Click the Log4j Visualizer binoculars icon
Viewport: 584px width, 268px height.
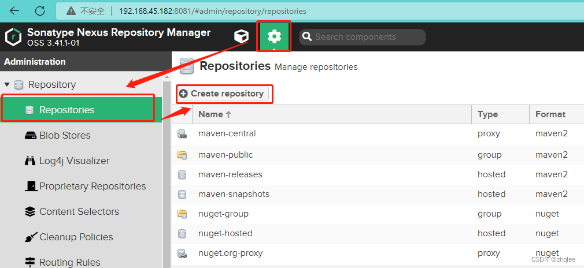click(x=30, y=161)
